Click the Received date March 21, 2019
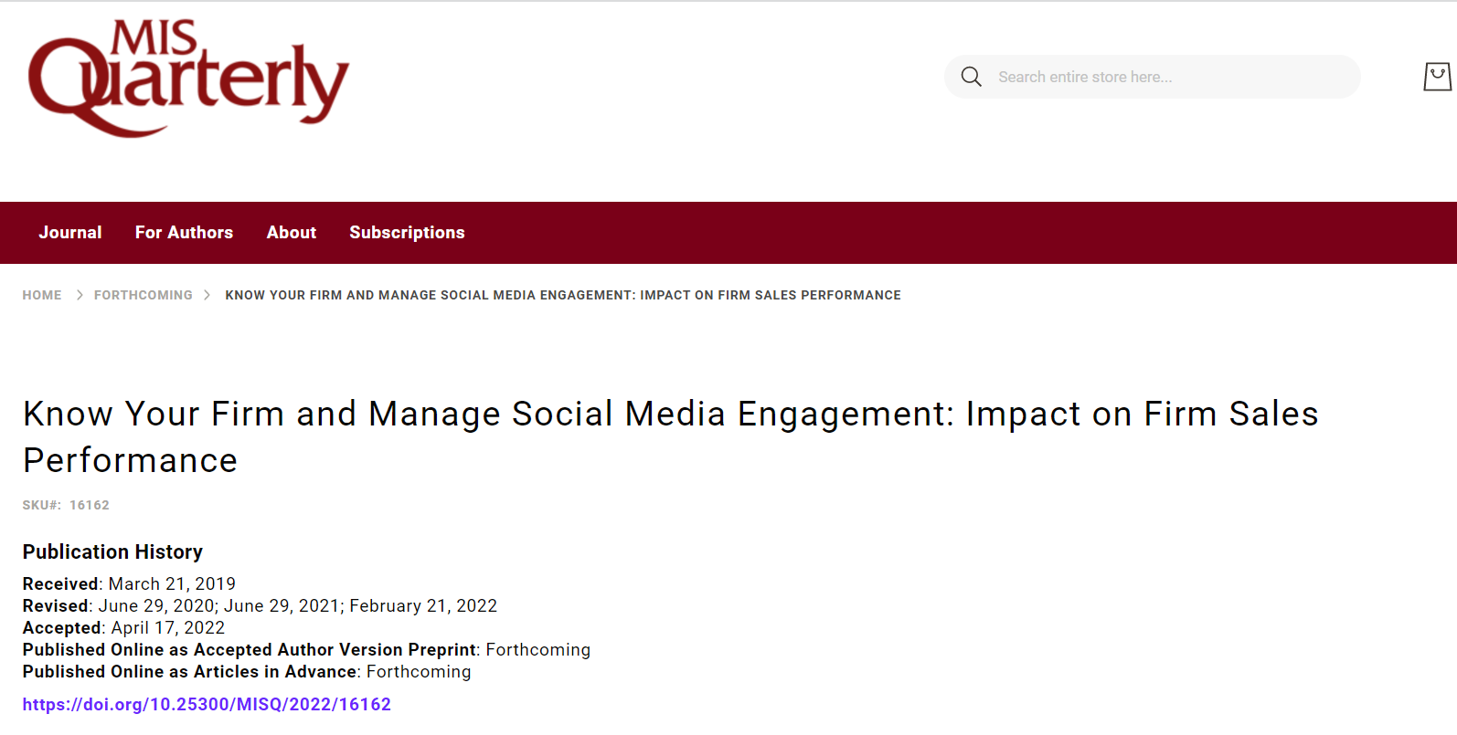This screenshot has width=1457, height=735. (x=172, y=583)
